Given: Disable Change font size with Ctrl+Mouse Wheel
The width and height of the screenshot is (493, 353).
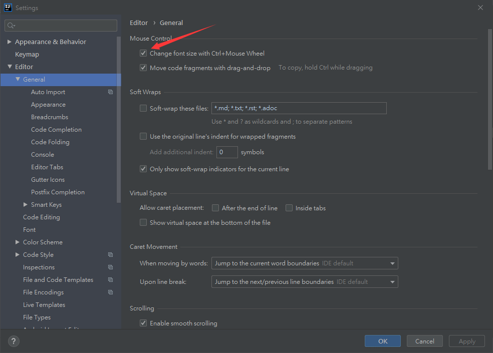Looking at the screenshot, I should (x=143, y=53).
